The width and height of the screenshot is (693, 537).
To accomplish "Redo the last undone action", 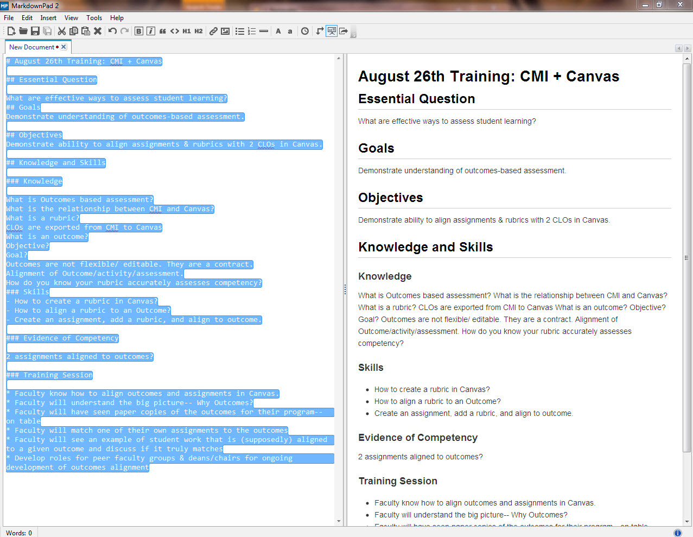I will 124,31.
